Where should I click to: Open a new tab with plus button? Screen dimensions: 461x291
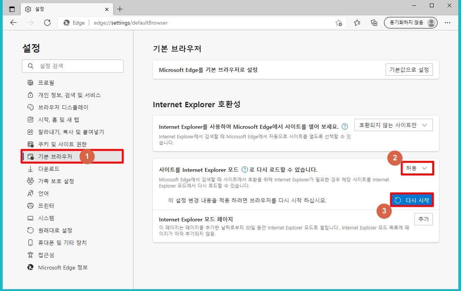coord(120,9)
